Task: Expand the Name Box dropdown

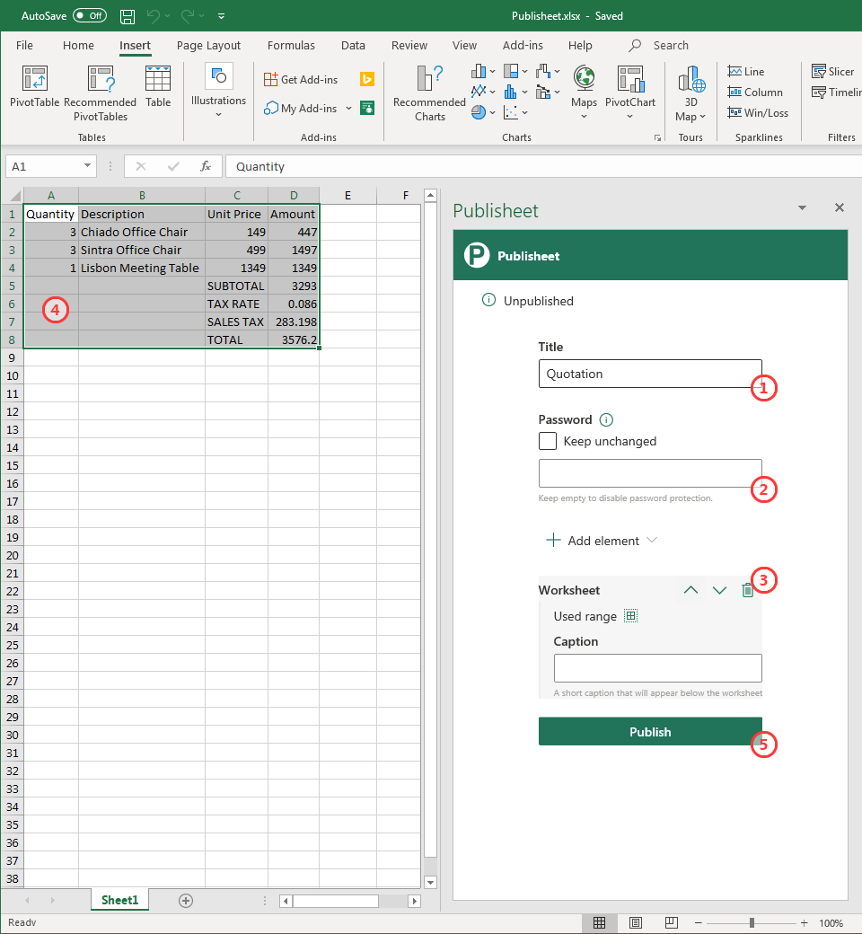Action: 88,166
